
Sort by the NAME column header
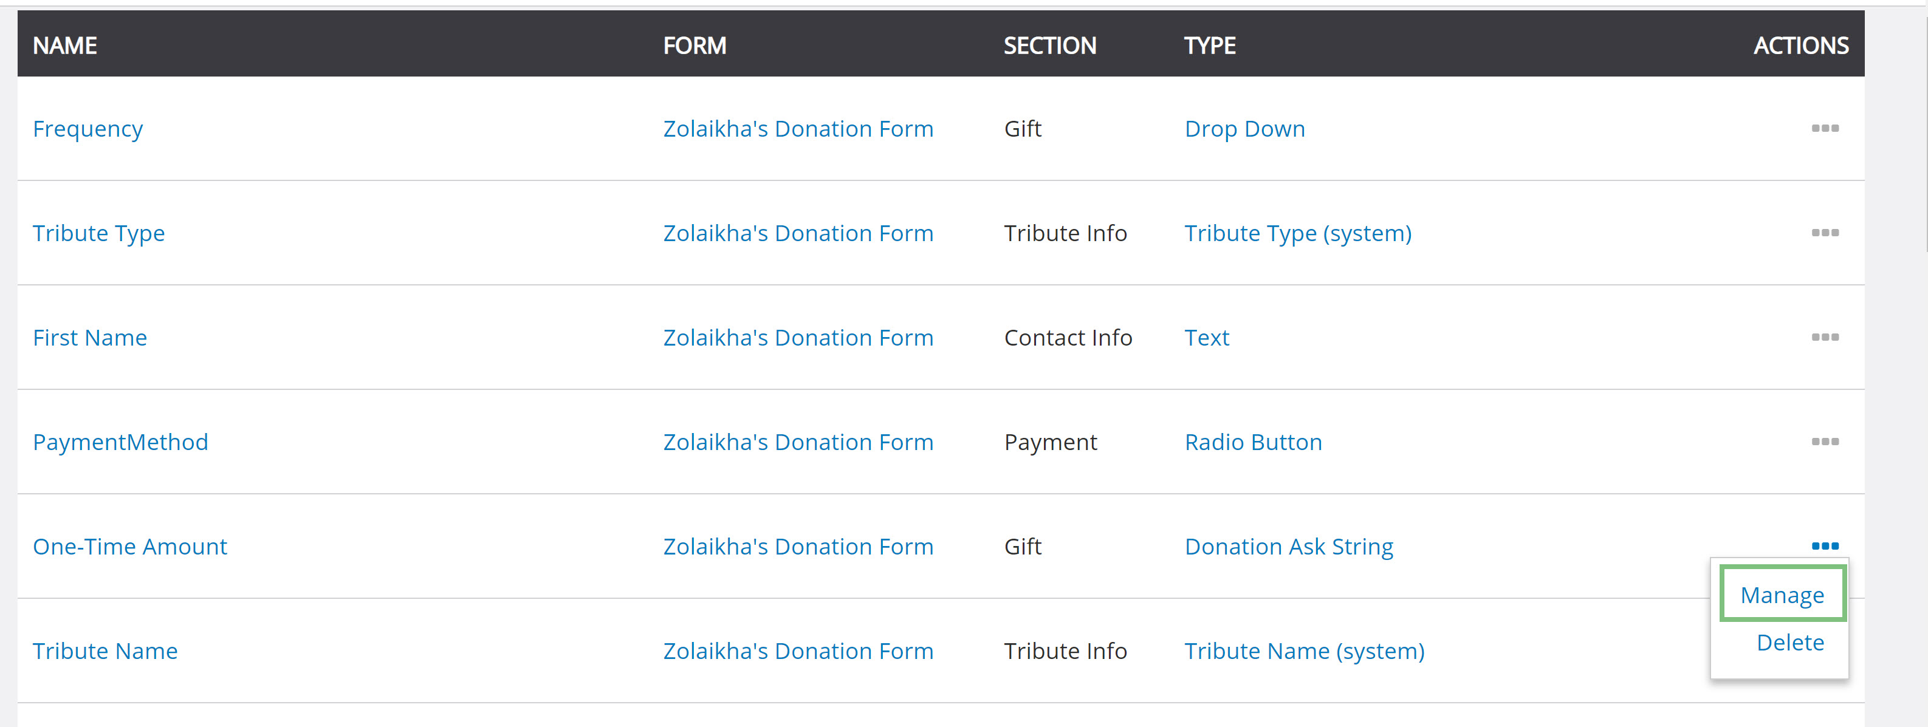tap(65, 46)
